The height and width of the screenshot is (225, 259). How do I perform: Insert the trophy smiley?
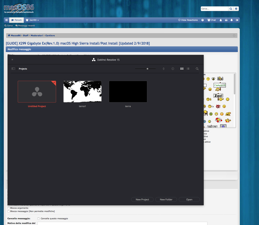coord(228,114)
